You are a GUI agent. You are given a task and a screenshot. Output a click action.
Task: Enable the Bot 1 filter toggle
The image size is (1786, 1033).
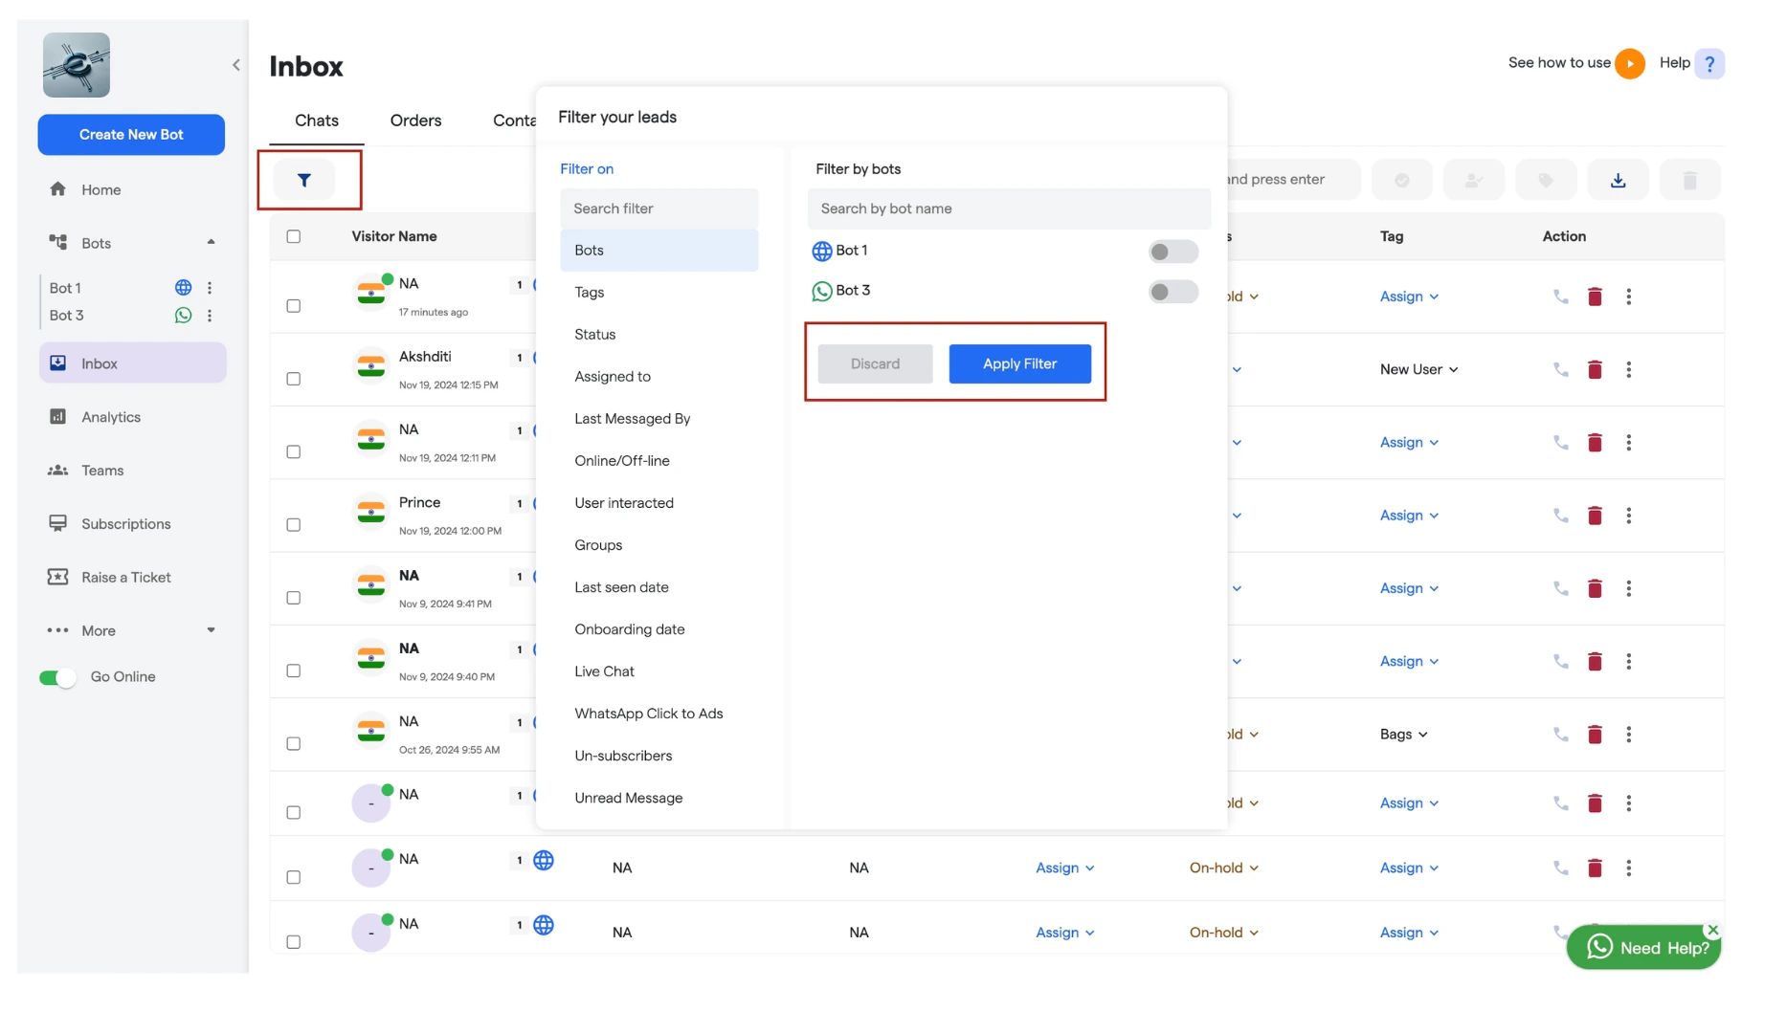(x=1172, y=252)
